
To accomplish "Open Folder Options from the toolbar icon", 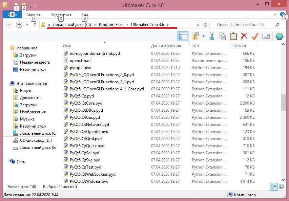I will 195,36.
